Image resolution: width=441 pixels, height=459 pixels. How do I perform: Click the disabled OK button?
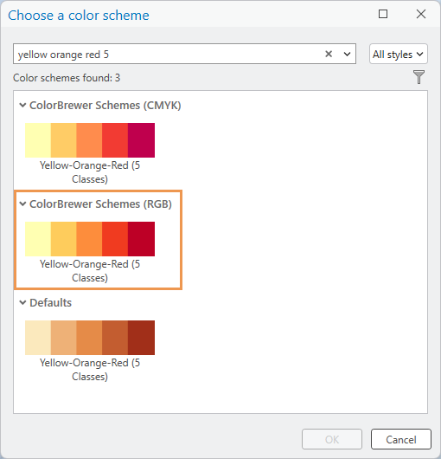(332, 439)
